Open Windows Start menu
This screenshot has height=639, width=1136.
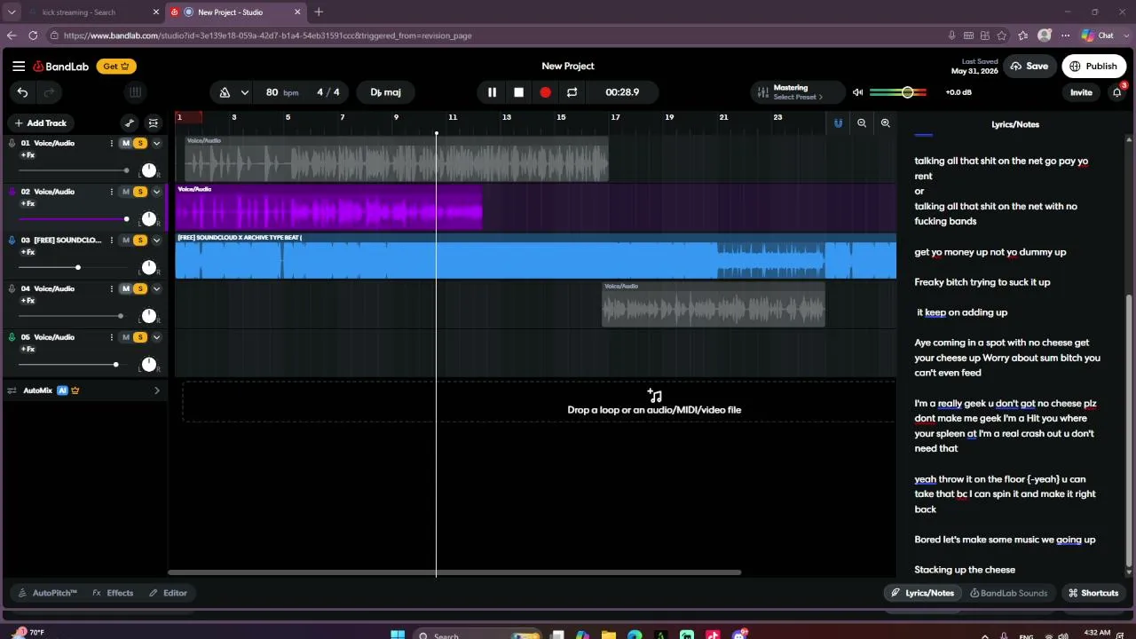point(398,635)
